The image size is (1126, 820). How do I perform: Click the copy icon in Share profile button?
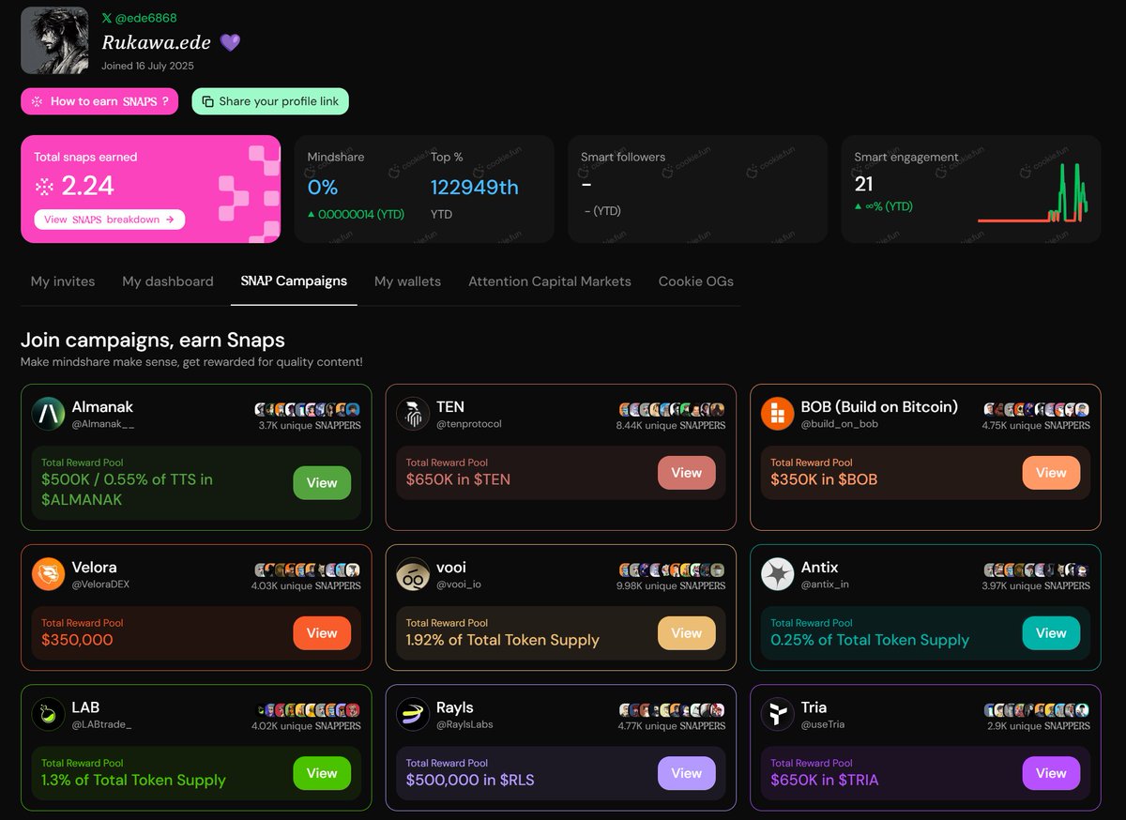(208, 101)
